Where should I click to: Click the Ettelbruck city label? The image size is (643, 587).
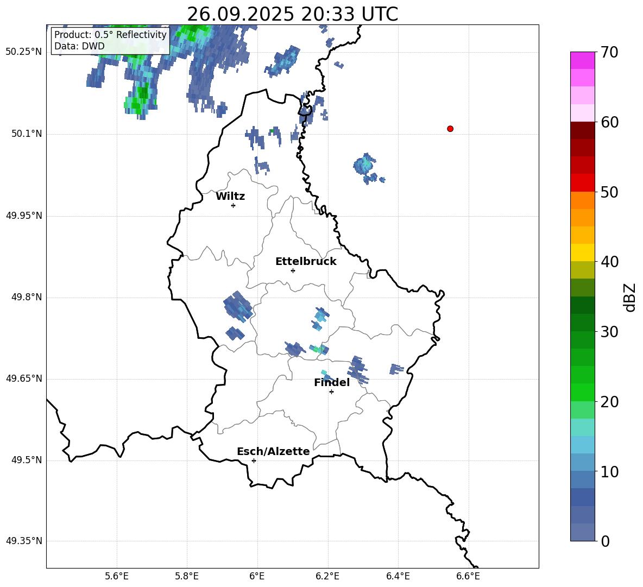pyautogui.click(x=306, y=262)
